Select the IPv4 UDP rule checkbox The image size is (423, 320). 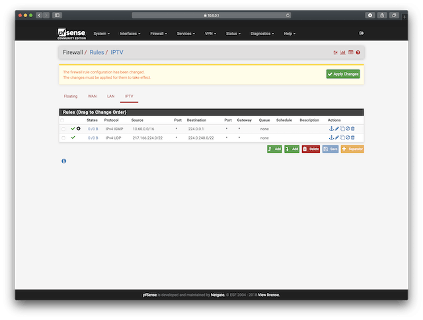[63, 138]
